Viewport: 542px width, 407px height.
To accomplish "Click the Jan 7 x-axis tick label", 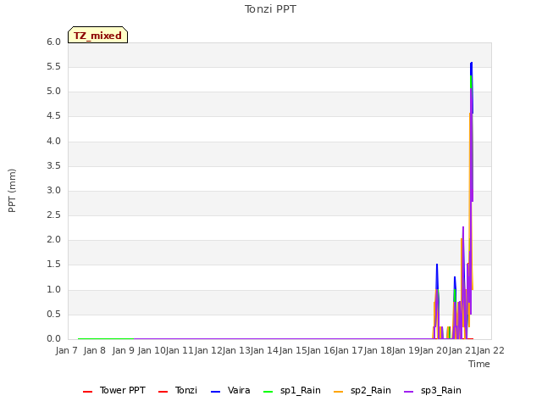I will (x=66, y=350).
